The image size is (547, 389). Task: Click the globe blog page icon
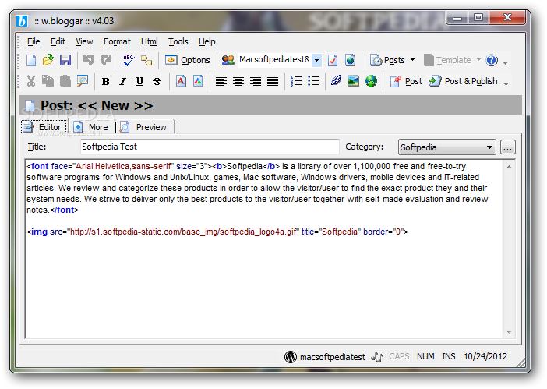350,60
